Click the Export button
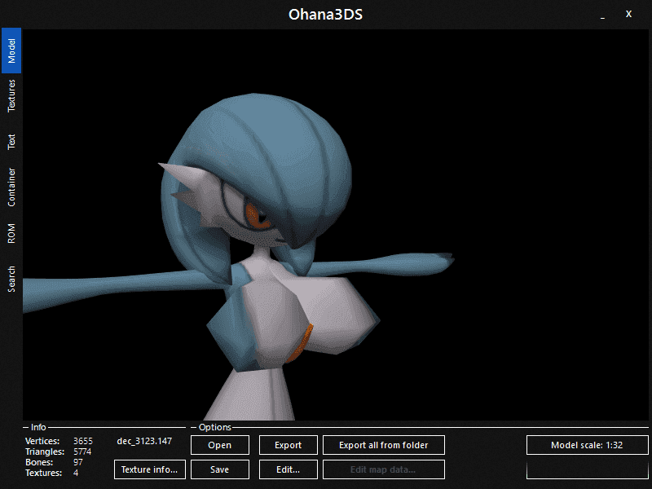Viewport: 652px width, 489px height. tap(289, 445)
